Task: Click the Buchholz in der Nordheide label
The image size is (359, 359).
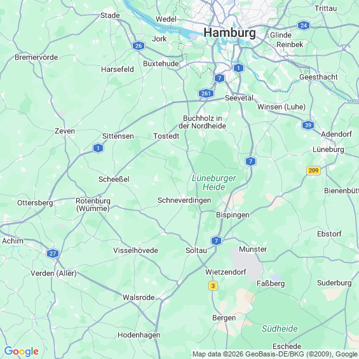Action: pos(203,122)
